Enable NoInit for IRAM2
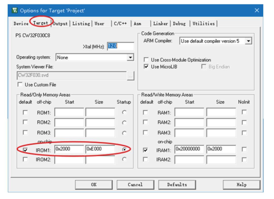 tap(244, 160)
